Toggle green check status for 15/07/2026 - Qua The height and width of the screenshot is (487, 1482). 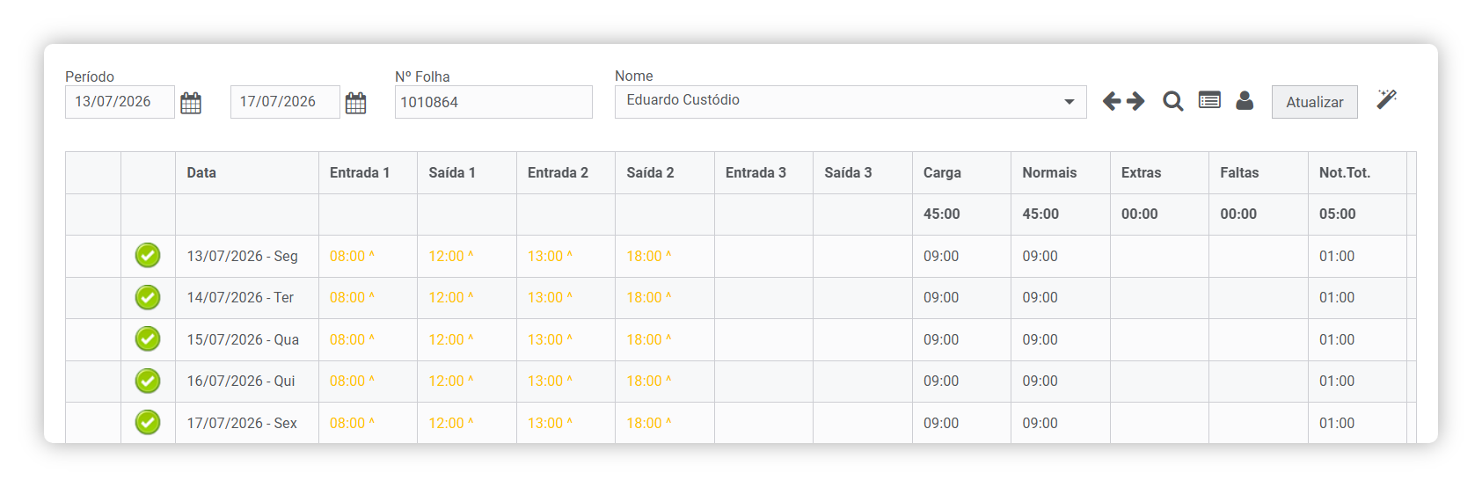tap(148, 339)
